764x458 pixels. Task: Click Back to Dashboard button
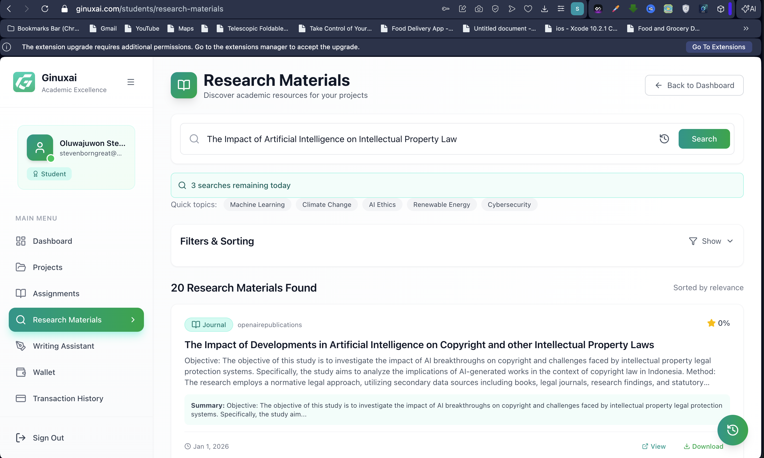coord(694,85)
